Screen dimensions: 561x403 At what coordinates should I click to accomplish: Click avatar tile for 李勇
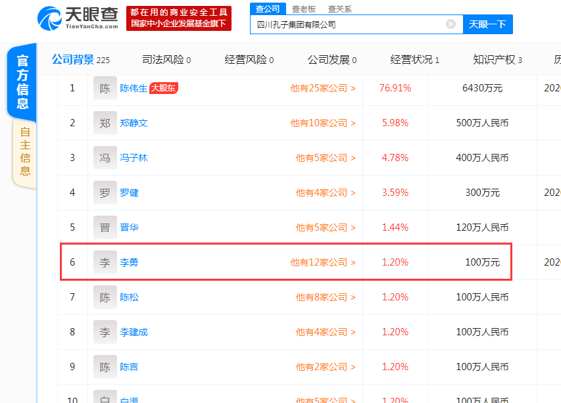click(x=105, y=262)
